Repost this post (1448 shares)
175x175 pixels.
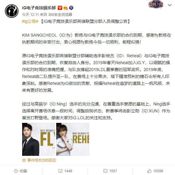point(65,171)
